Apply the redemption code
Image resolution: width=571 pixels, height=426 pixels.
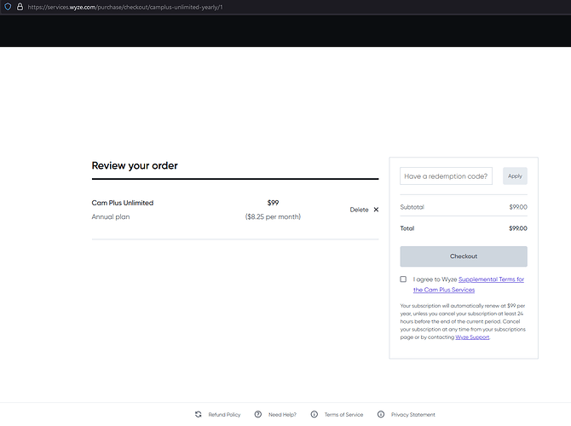click(515, 176)
